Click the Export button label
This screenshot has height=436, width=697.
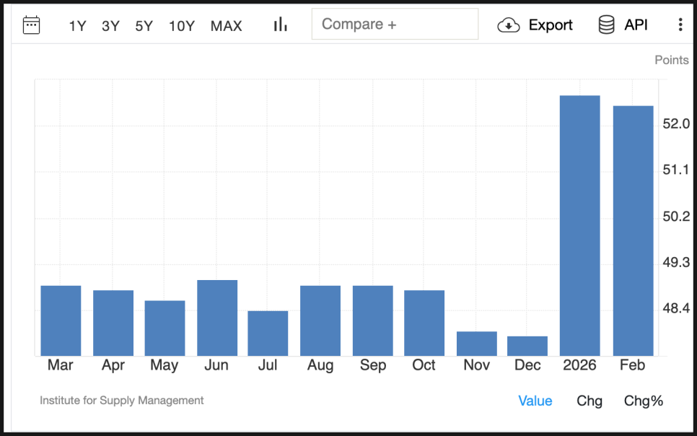point(551,25)
